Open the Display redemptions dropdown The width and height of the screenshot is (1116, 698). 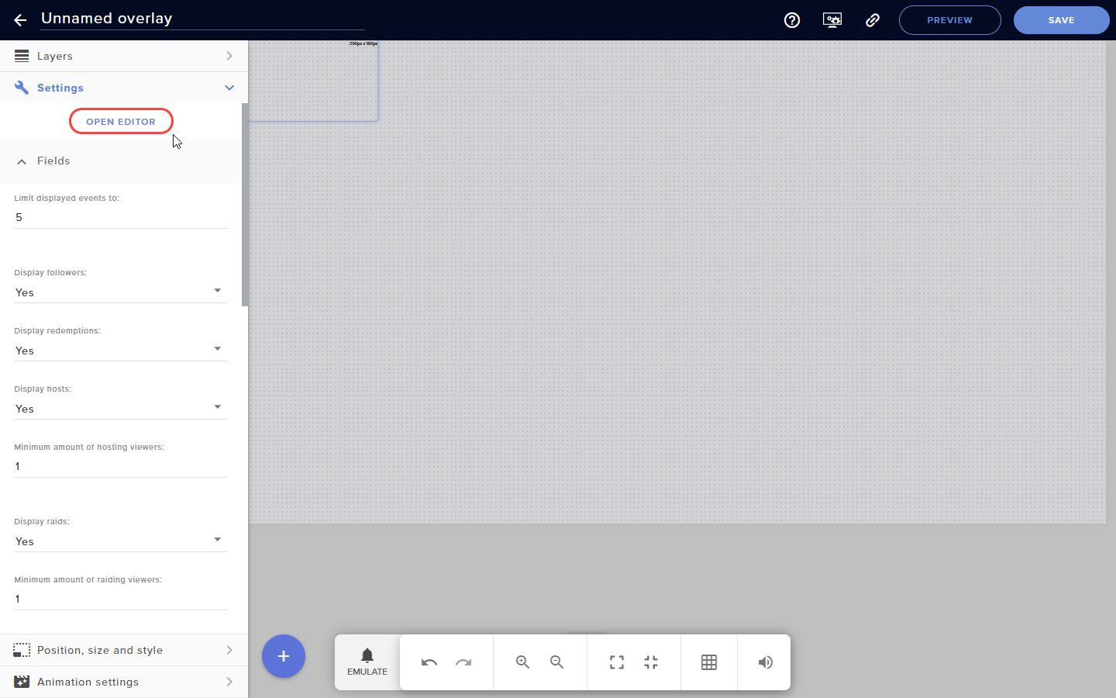(x=121, y=351)
